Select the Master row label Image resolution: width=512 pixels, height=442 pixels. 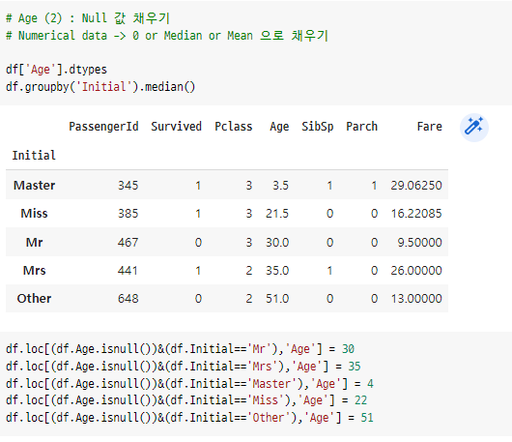pyautogui.click(x=34, y=186)
